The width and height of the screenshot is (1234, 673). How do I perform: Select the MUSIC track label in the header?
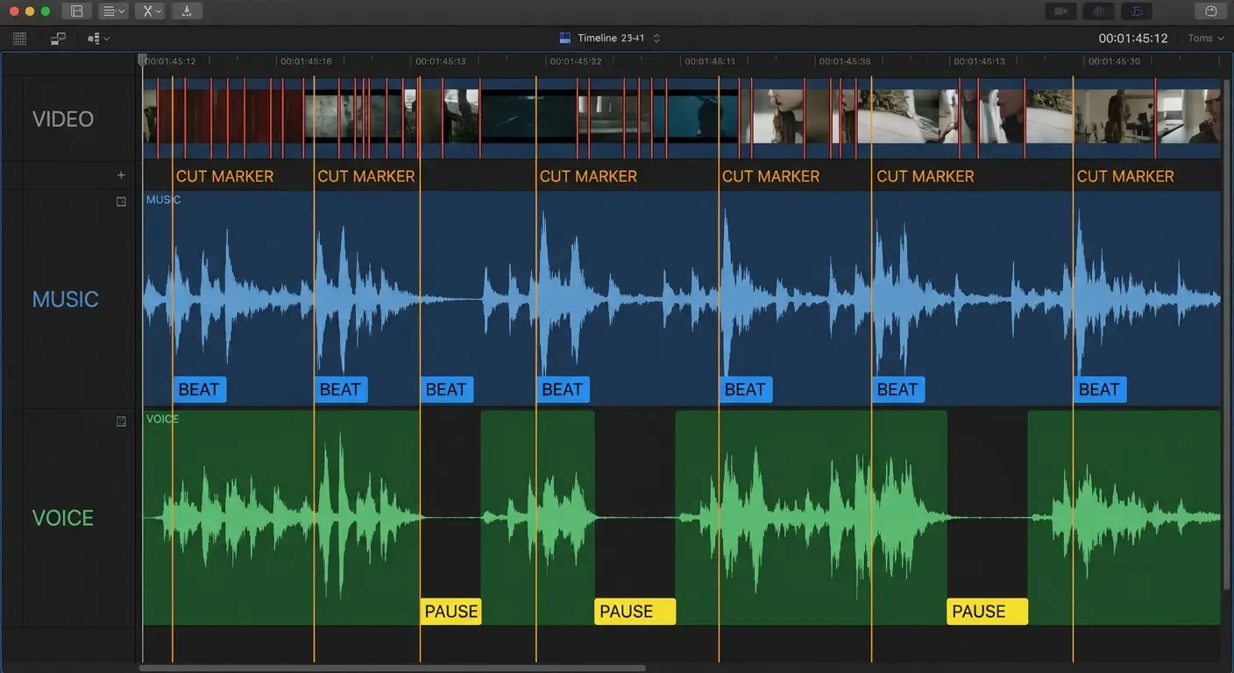tap(65, 299)
